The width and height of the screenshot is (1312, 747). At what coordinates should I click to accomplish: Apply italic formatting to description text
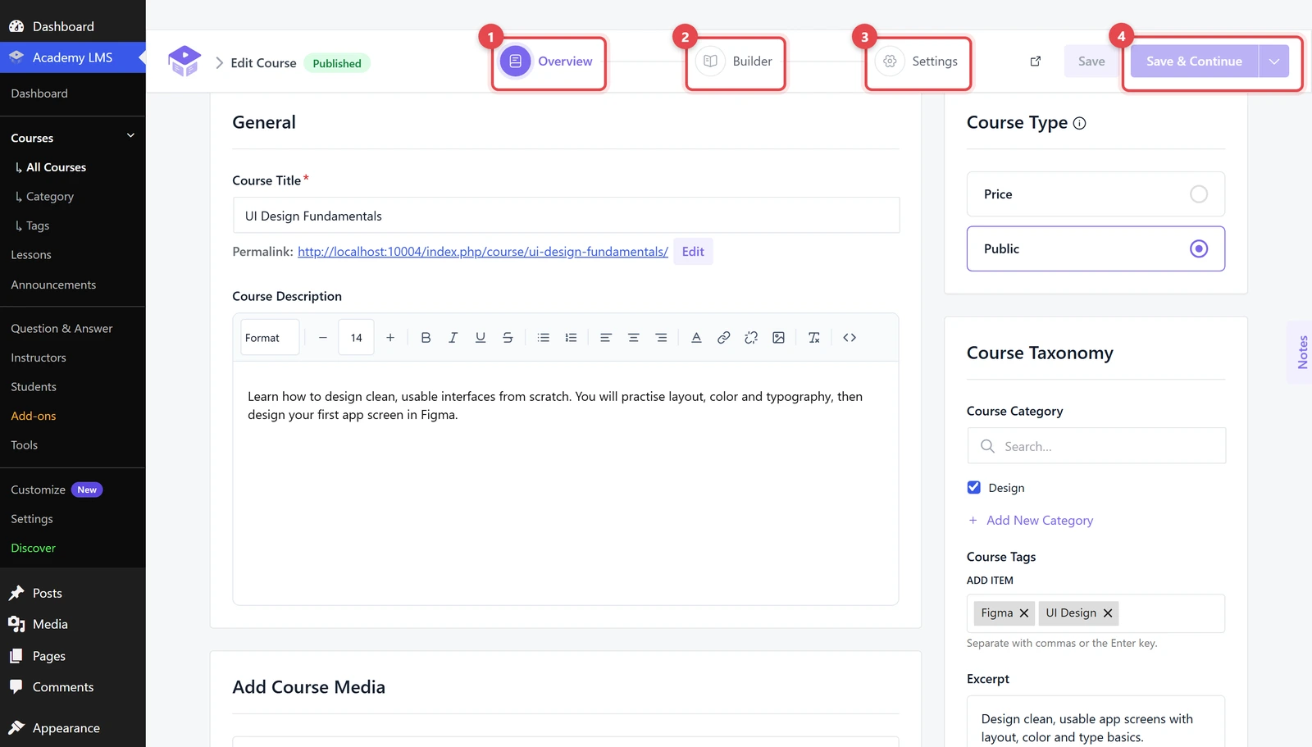click(x=453, y=338)
